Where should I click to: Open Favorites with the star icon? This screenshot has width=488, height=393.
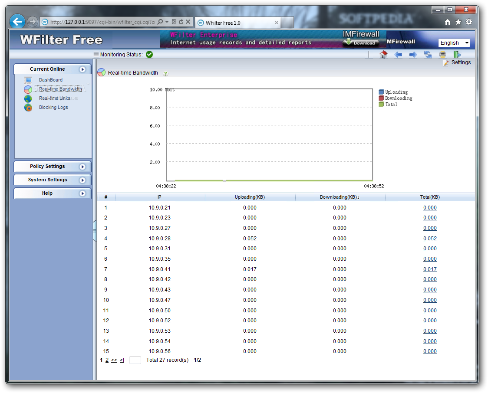point(458,22)
